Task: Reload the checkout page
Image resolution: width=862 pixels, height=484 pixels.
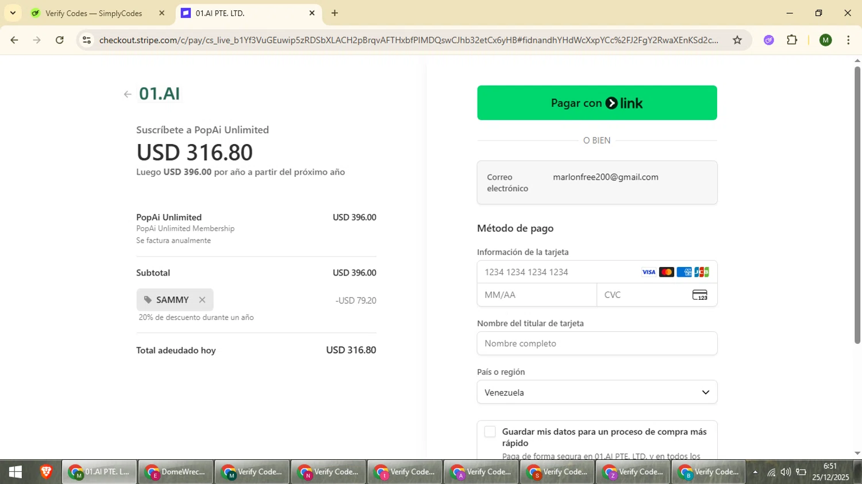Action: pyautogui.click(x=60, y=40)
